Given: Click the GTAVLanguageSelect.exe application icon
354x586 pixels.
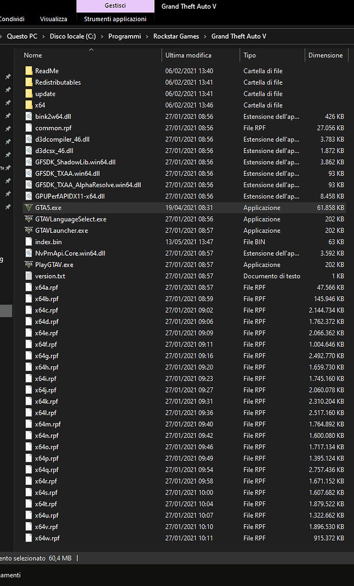Looking at the screenshot, I should pyautogui.click(x=29, y=219).
